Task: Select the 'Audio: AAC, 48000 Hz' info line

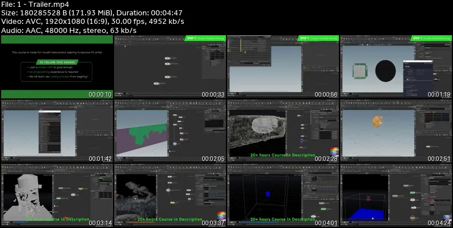Action: [x=69, y=30]
